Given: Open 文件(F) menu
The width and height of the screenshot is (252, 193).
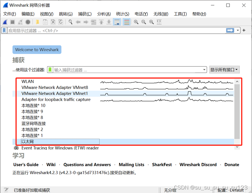Looking at the screenshot, I should tap(10, 14).
